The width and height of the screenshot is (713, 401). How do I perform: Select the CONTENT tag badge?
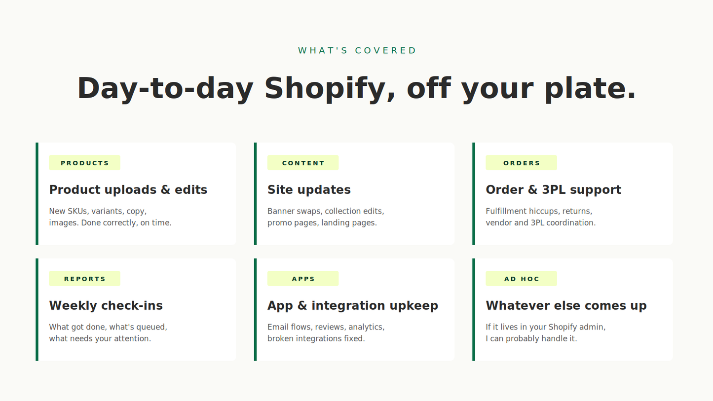pyautogui.click(x=303, y=163)
